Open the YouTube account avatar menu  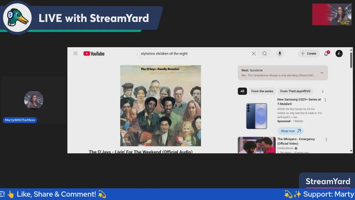coord(339,54)
